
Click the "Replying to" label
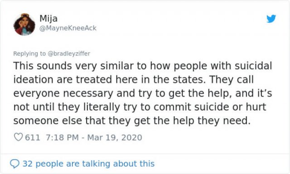29,54
